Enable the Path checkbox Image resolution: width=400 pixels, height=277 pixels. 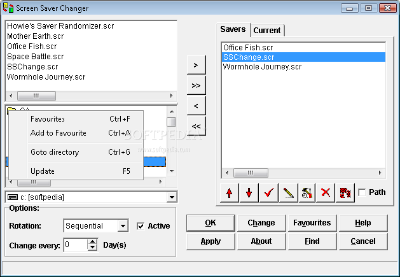[x=362, y=192]
